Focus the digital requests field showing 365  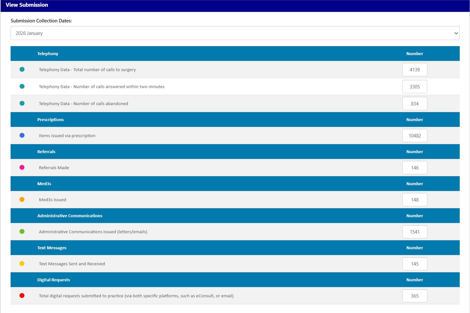click(414, 296)
